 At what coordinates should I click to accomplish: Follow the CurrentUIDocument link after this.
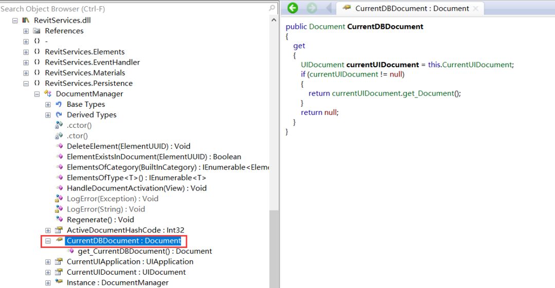click(477, 65)
